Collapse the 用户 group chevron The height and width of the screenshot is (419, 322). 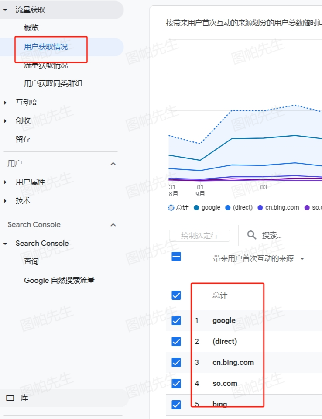point(113,164)
